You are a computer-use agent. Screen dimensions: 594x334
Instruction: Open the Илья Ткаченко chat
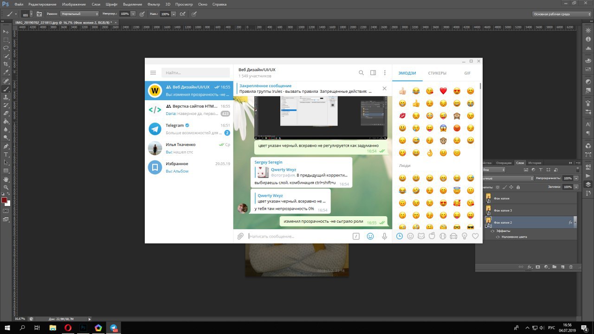[189, 148]
